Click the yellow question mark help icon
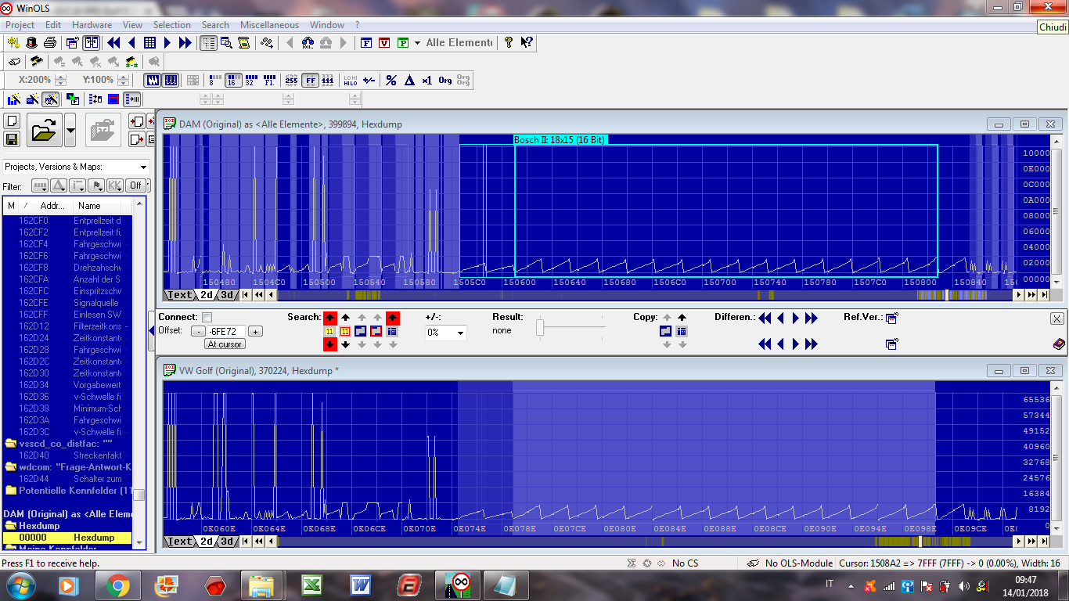The height and width of the screenshot is (601, 1069). coord(509,42)
